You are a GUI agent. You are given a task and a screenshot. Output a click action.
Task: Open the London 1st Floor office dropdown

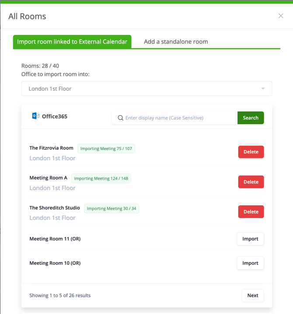(x=146, y=89)
